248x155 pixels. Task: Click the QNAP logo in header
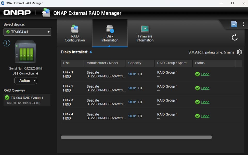tap(17, 13)
